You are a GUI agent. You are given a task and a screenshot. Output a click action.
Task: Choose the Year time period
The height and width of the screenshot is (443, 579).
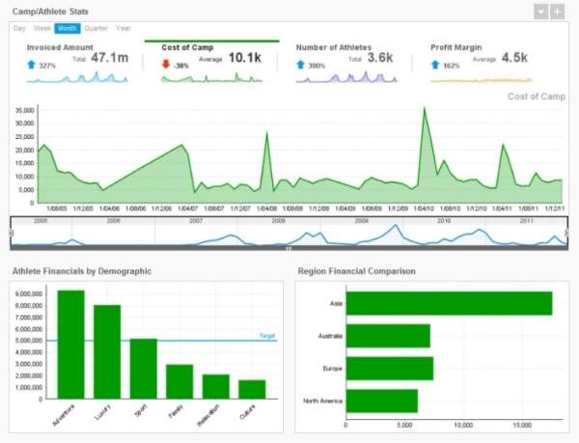tap(124, 28)
